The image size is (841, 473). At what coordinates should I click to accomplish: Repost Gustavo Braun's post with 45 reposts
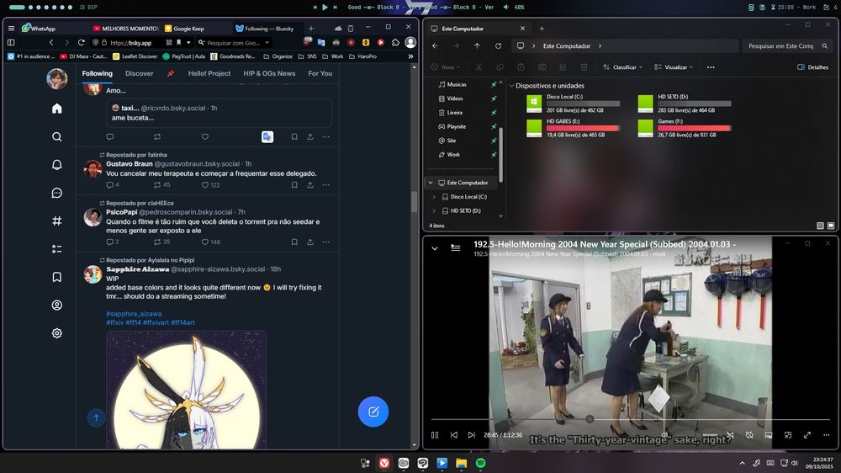(x=157, y=184)
